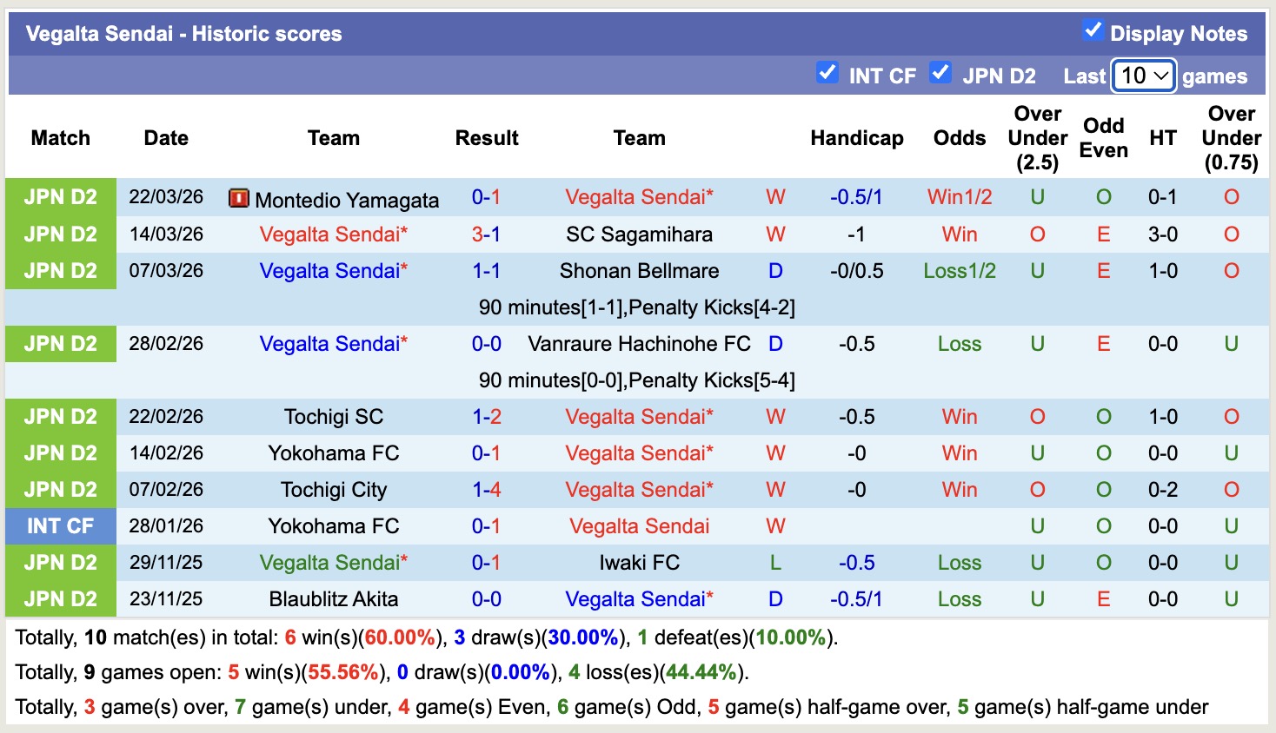Screen dimensions: 1276x733
Task: Open the Shonan Bellmare team page
Action: pyautogui.click(x=639, y=270)
